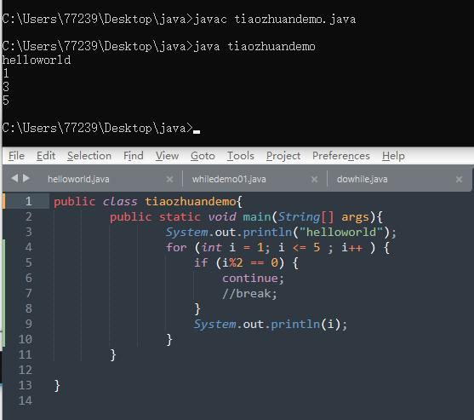Click the tab scroll left arrow
The height and width of the screenshot is (420, 474).
click(14, 178)
